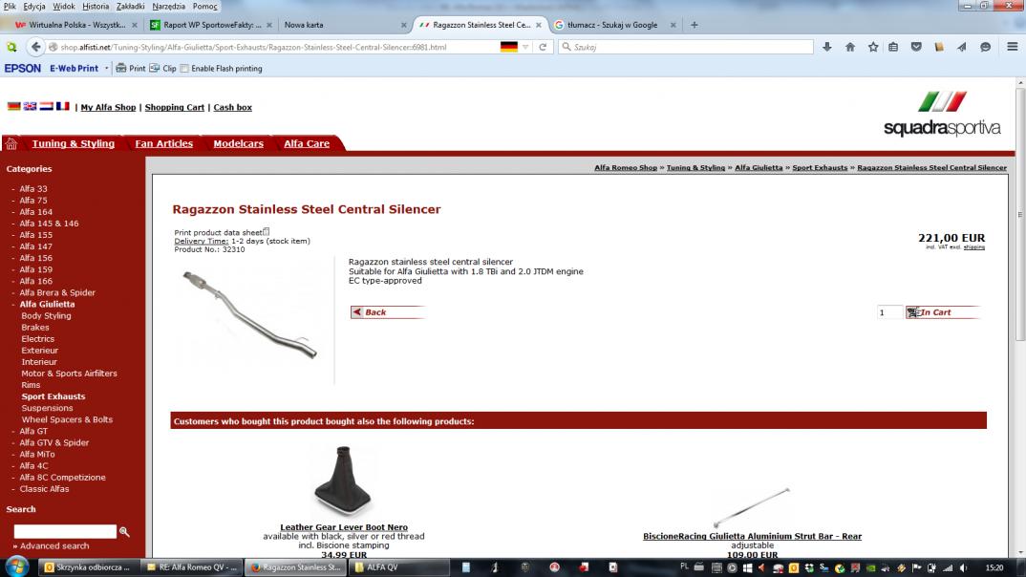
Task: Go to the Firefox home page icon
Action: (850, 47)
